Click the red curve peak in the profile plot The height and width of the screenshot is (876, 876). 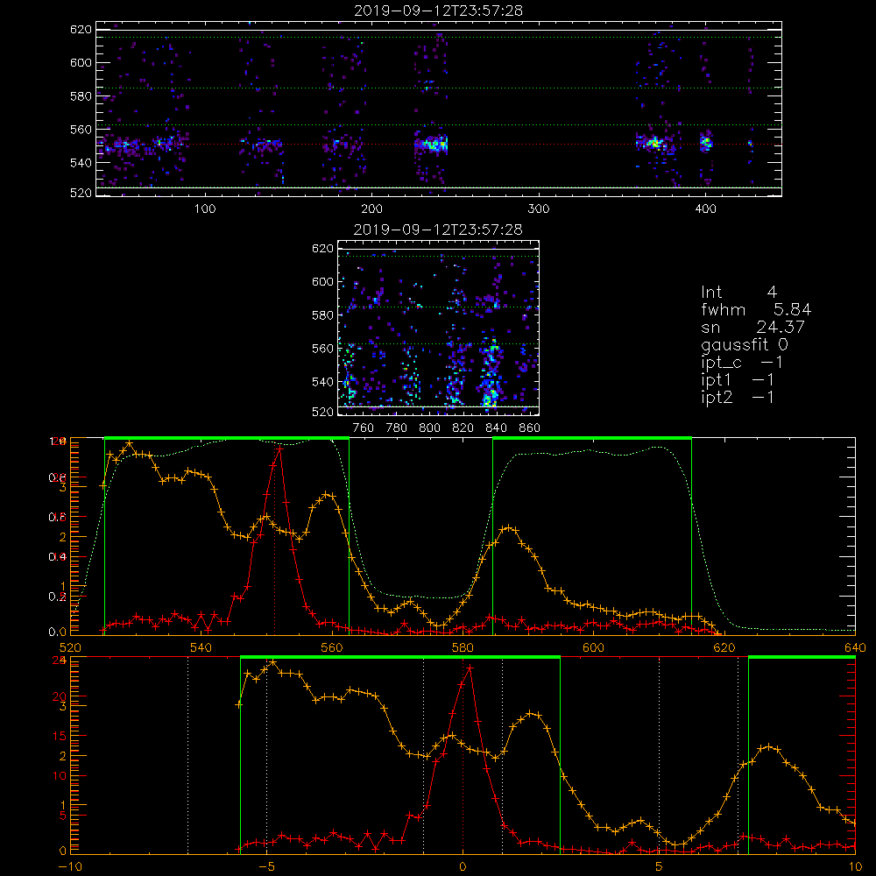point(279,448)
